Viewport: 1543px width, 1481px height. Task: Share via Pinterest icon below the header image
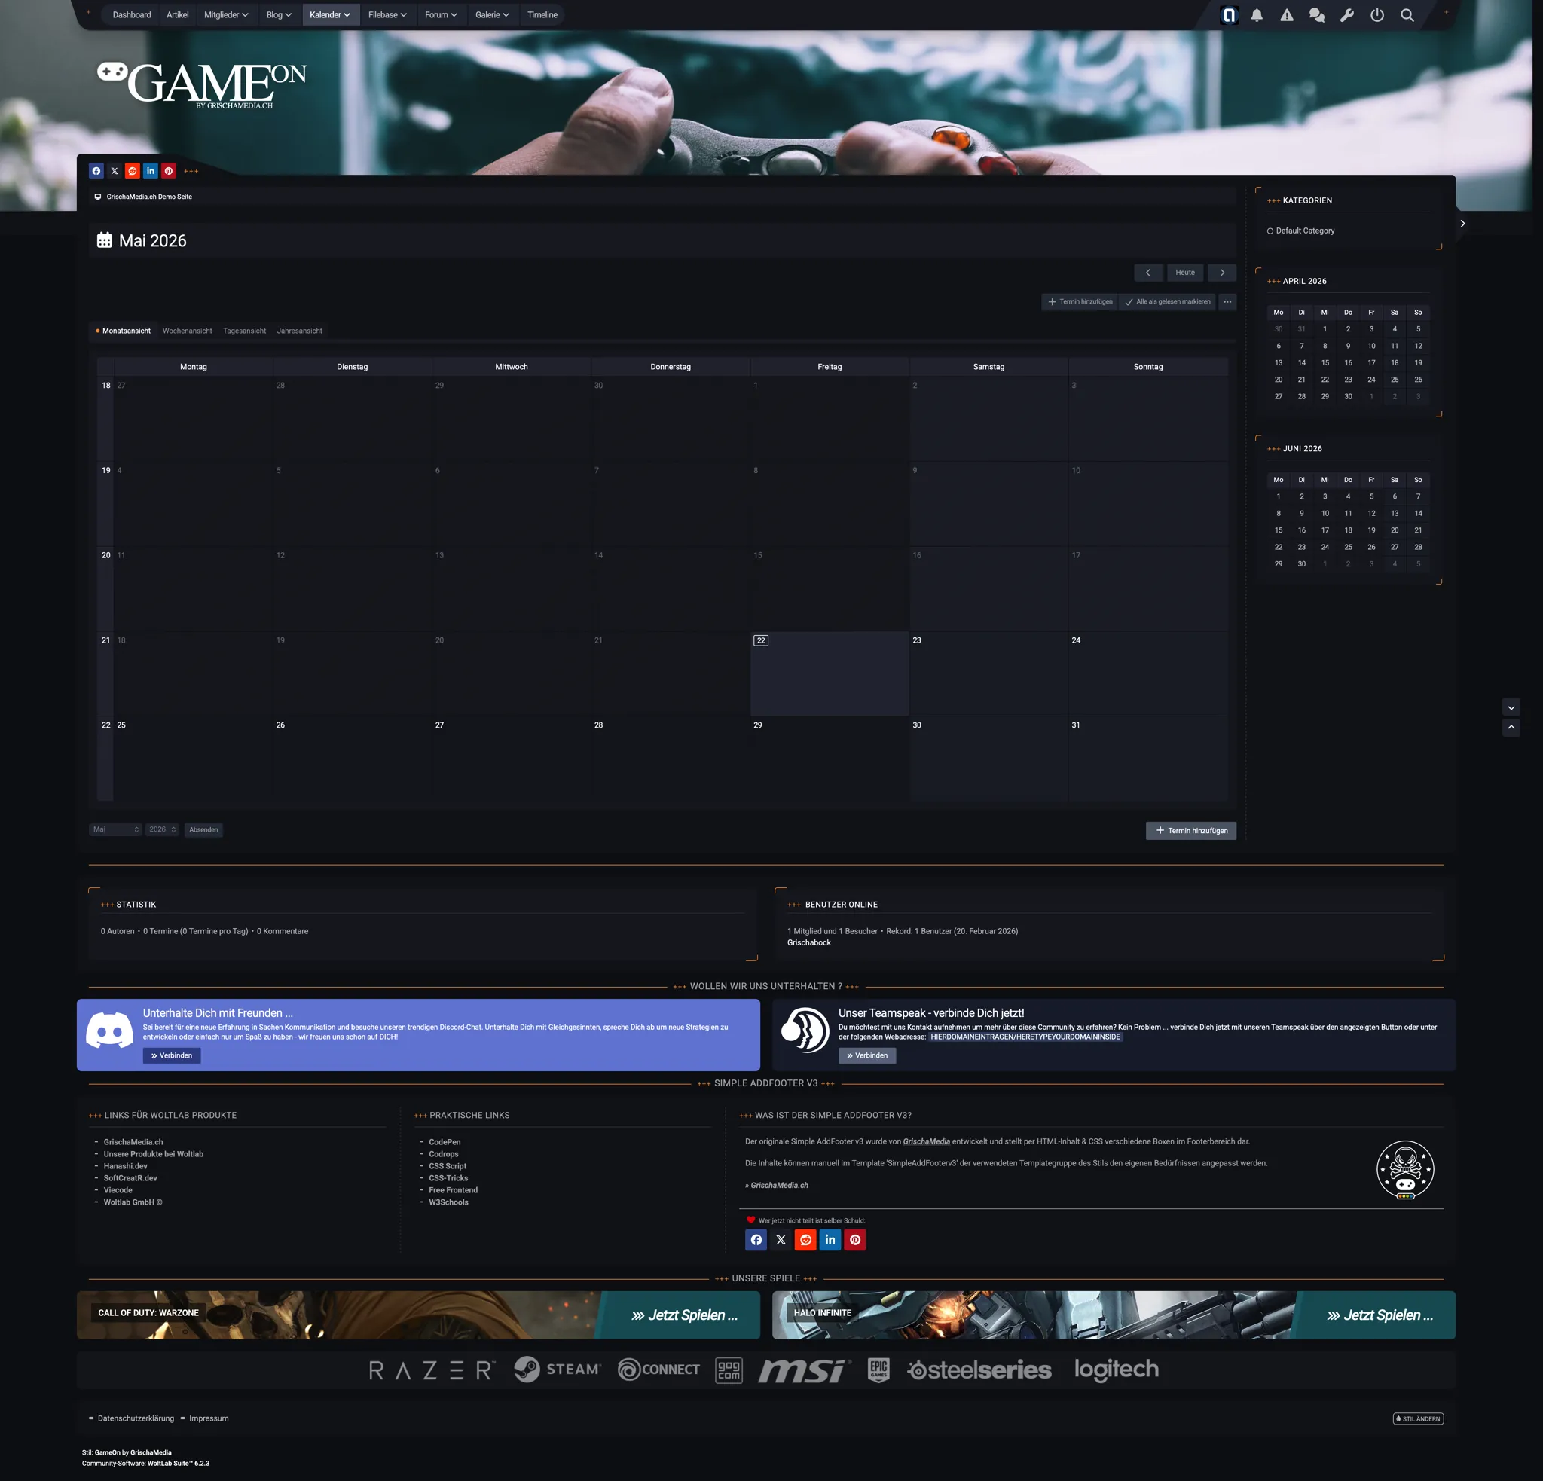pyautogui.click(x=169, y=171)
